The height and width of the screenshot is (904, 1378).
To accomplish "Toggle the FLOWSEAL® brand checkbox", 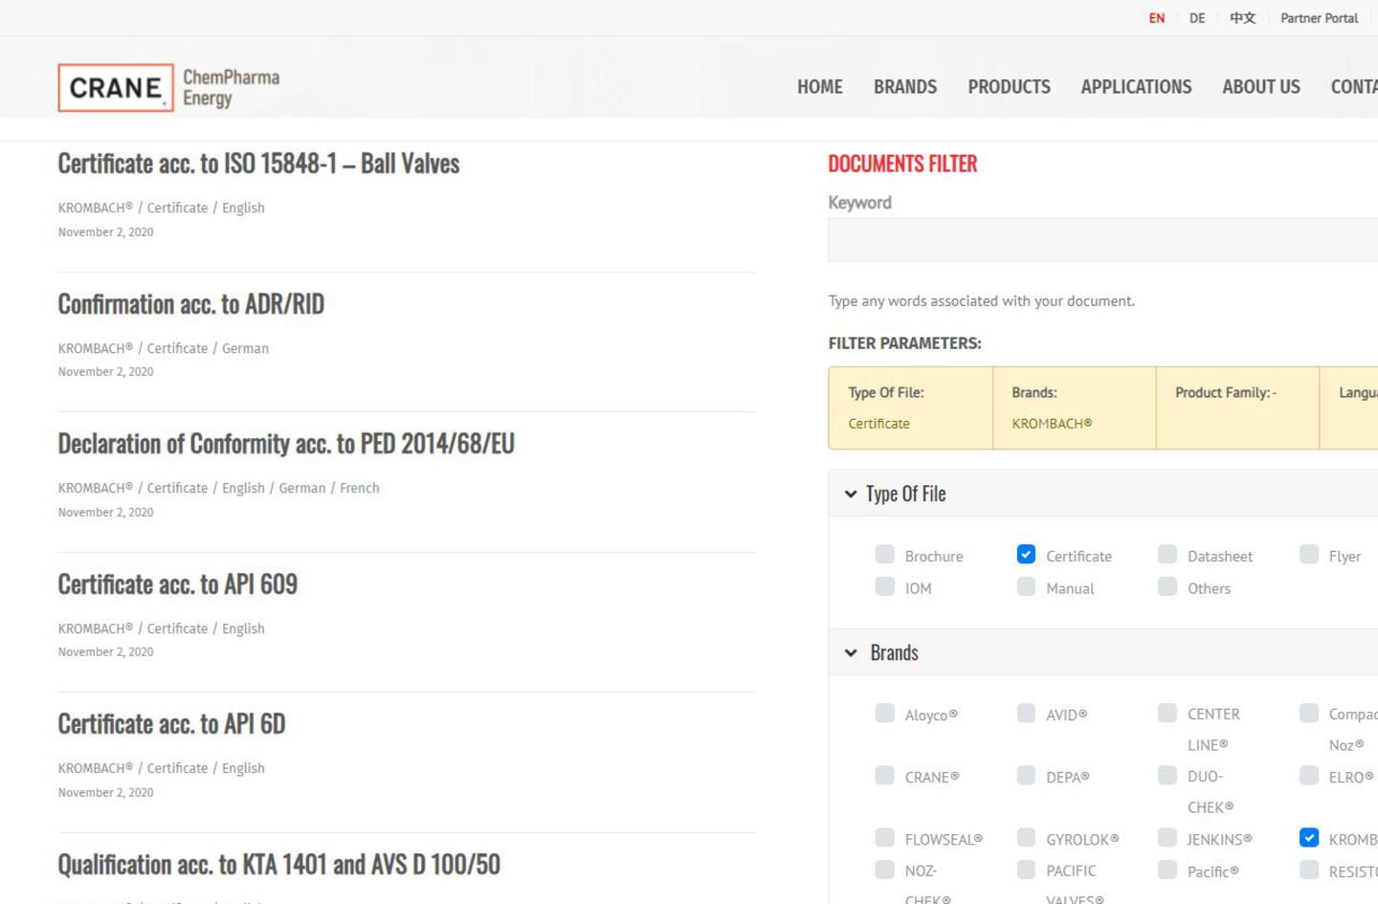I will coord(885,839).
